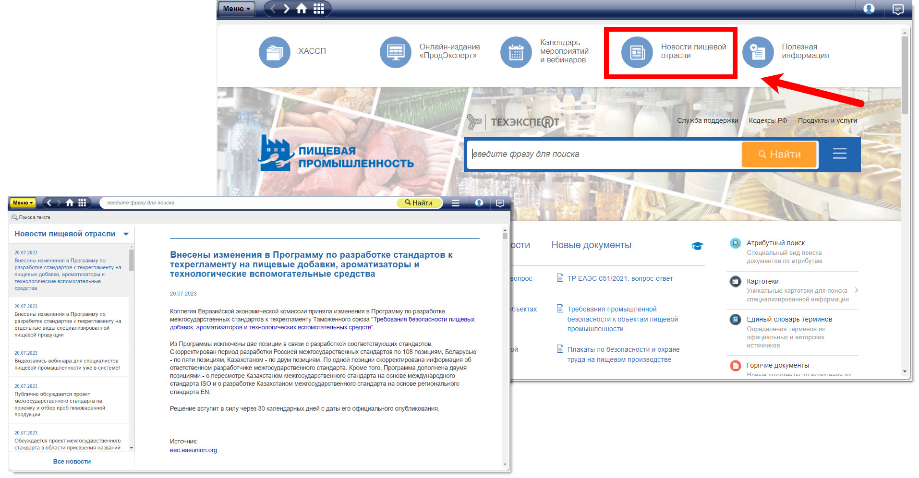Open Служба поддержки link

[707, 120]
